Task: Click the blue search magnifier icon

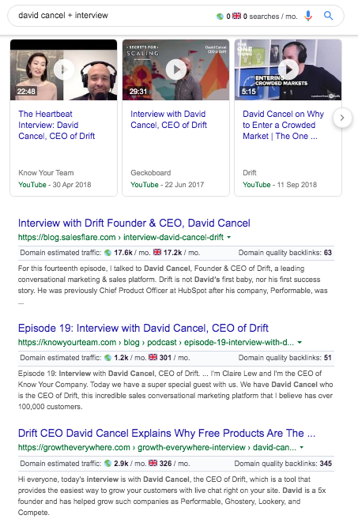Action: pyautogui.click(x=328, y=16)
